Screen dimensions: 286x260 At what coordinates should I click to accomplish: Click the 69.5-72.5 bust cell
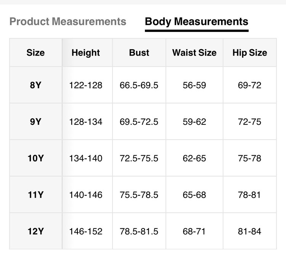139,122
